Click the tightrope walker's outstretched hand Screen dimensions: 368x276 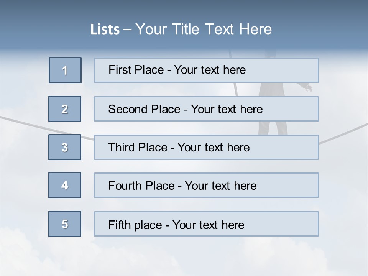308,89
